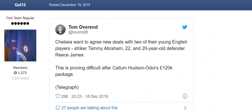This screenshot has width=252, height=112.
Task: Click the Posted December 19, 2019 timestamp
Action: (x=70, y=5)
